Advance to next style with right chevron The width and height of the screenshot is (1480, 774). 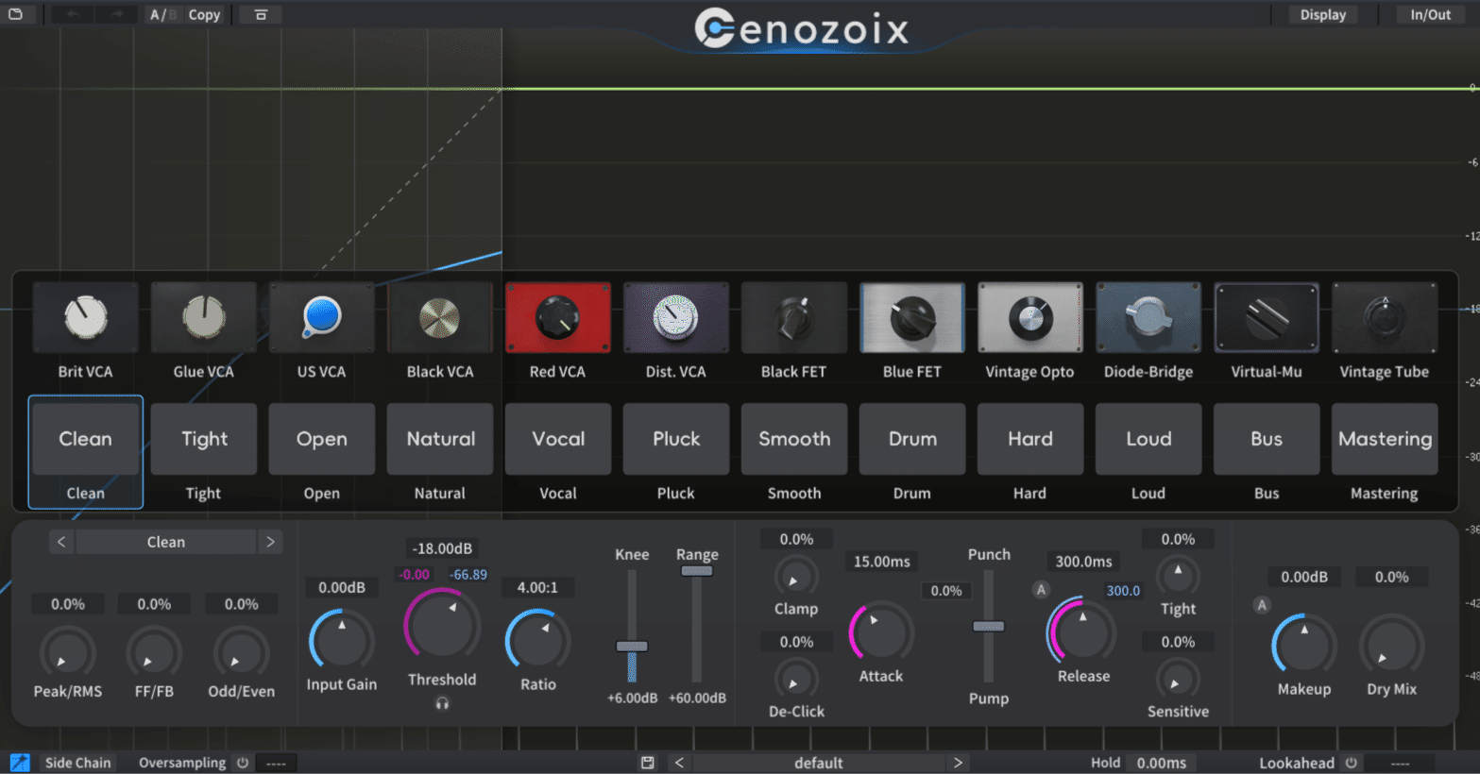pos(271,541)
